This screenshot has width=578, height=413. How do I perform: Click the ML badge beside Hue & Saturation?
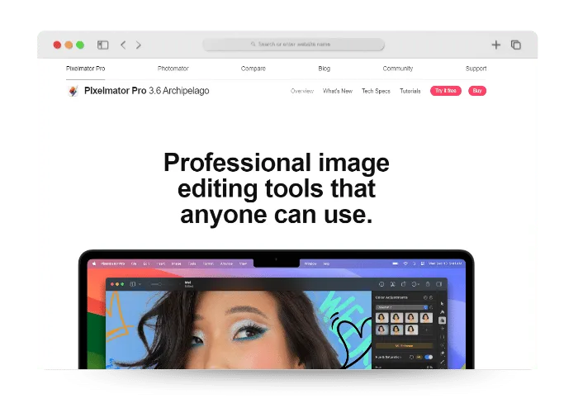pos(419,357)
